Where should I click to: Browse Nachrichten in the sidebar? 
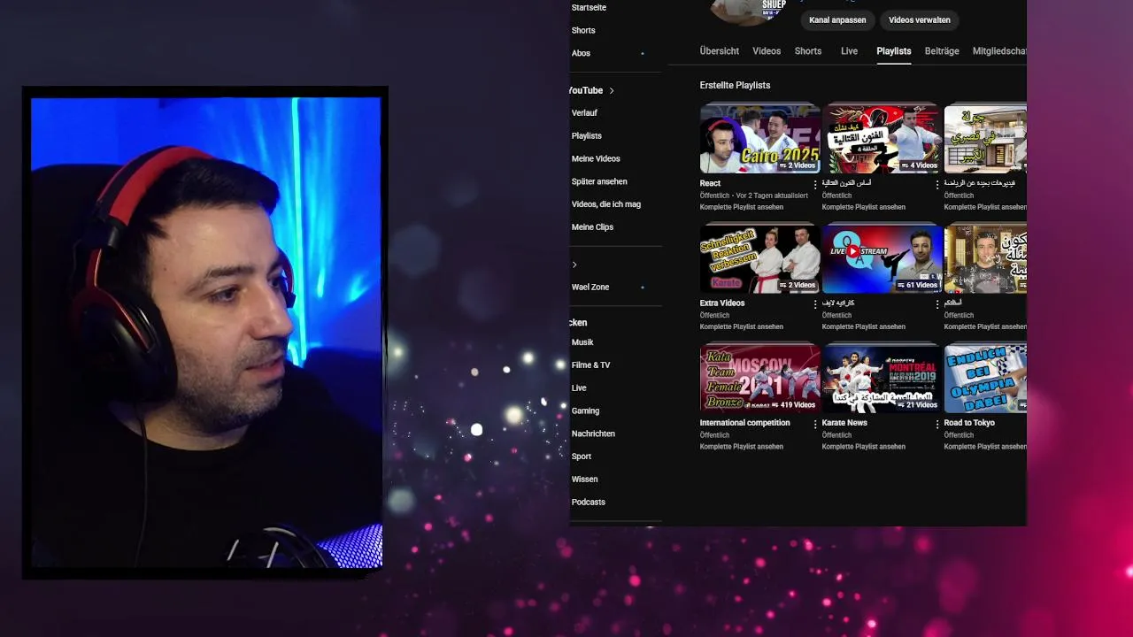593,434
